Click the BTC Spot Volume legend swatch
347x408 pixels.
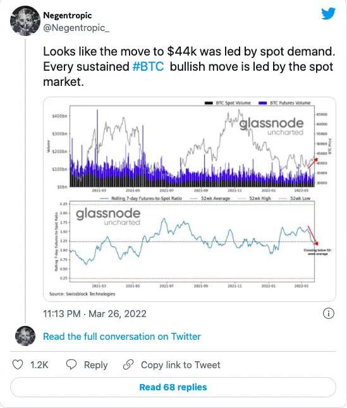(x=209, y=103)
